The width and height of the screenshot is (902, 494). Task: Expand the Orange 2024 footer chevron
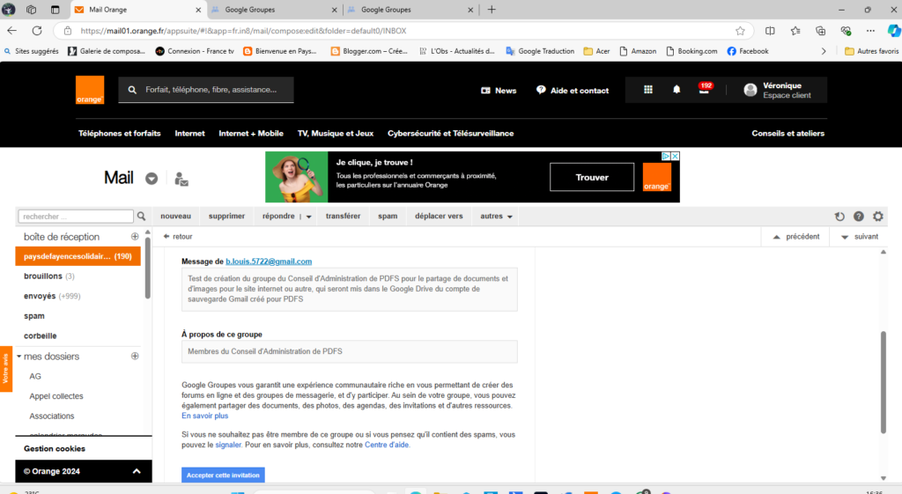tap(137, 471)
